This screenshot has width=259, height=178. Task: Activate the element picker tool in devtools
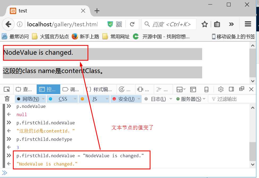tap(7, 90)
